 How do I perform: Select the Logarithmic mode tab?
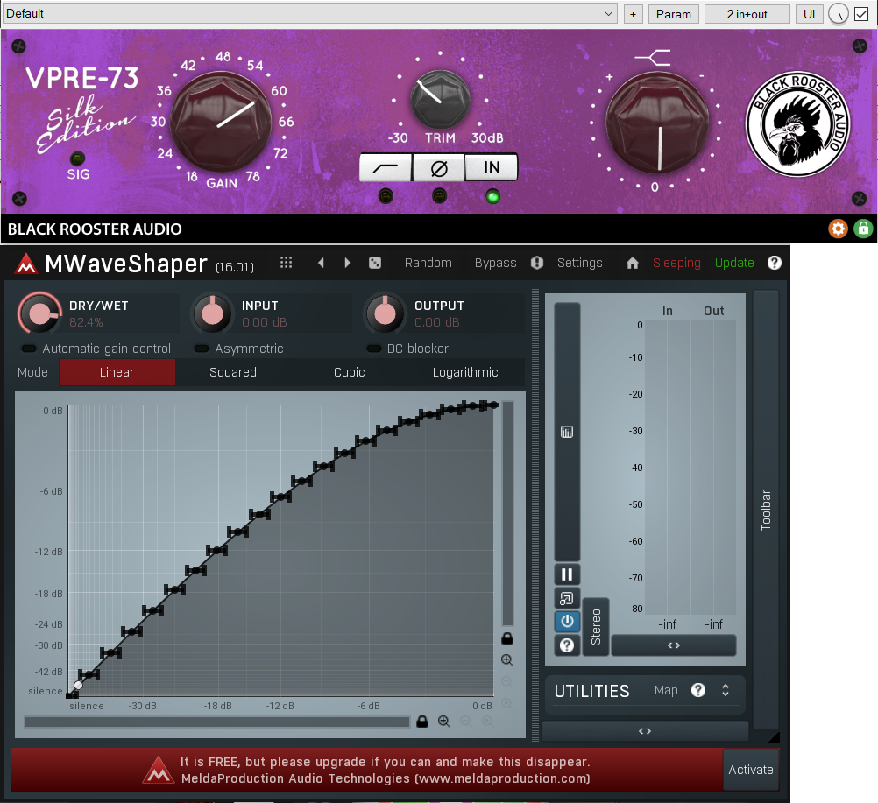[x=465, y=372]
